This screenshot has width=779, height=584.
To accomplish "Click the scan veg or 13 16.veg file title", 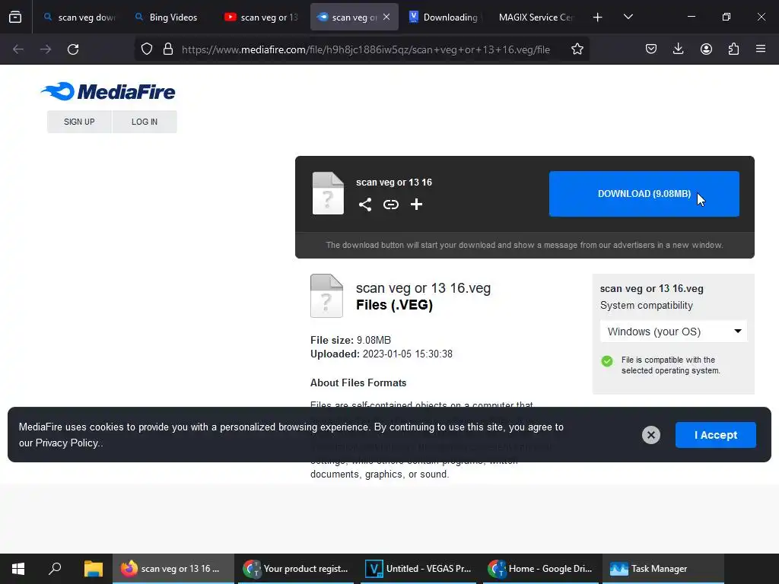I will pyautogui.click(x=423, y=288).
